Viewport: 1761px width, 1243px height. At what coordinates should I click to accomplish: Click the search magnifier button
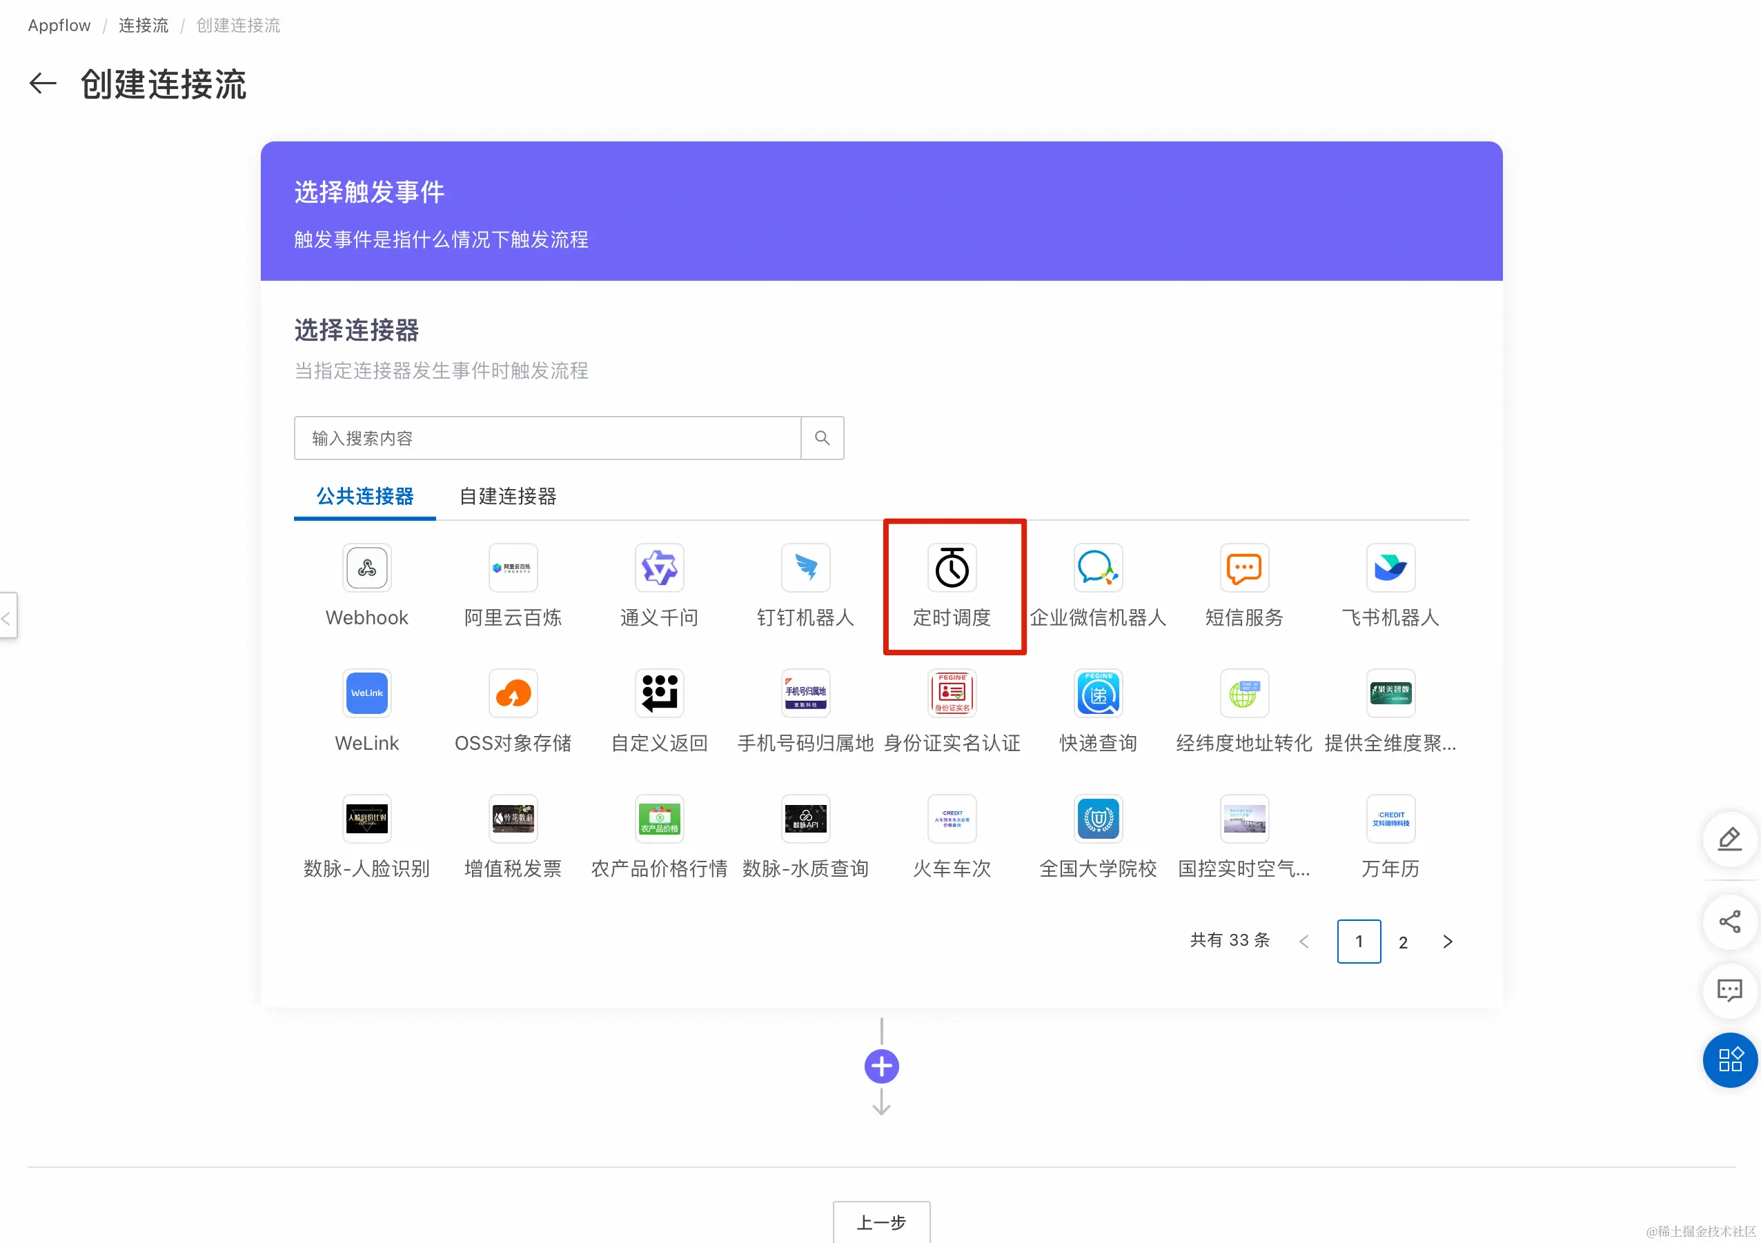tap(821, 438)
